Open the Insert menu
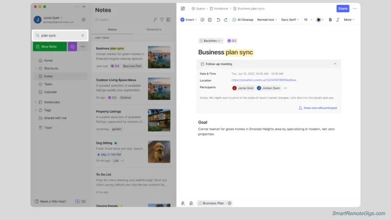391x220 pixels. click(x=189, y=20)
